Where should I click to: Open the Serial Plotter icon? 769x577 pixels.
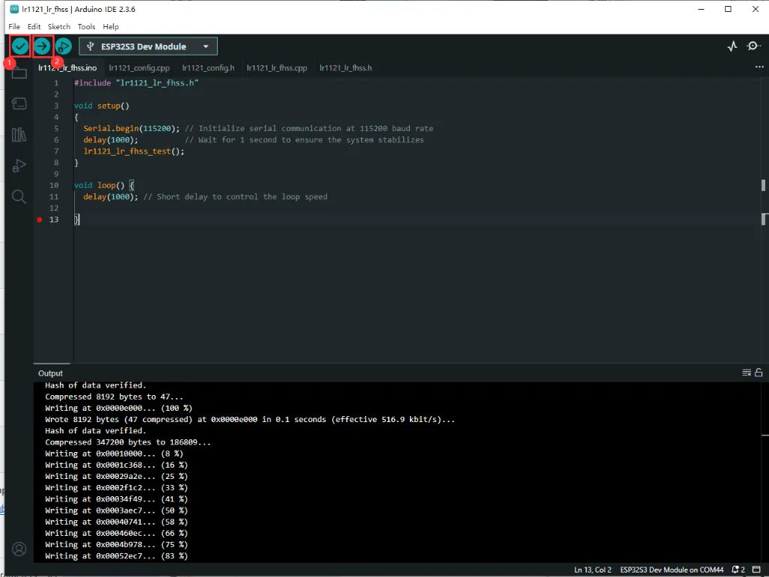pyautogui.click(x=732, y=46)
